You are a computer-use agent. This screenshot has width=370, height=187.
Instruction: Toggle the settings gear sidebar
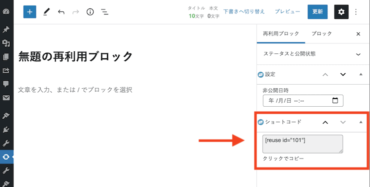(x=341, y=12)
